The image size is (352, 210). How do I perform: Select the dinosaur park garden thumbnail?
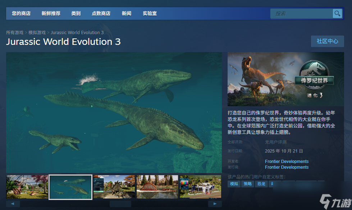[x=27, y=187]
